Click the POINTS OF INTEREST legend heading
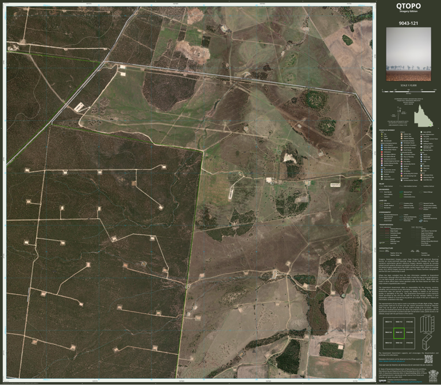 (x=386, y=130)
